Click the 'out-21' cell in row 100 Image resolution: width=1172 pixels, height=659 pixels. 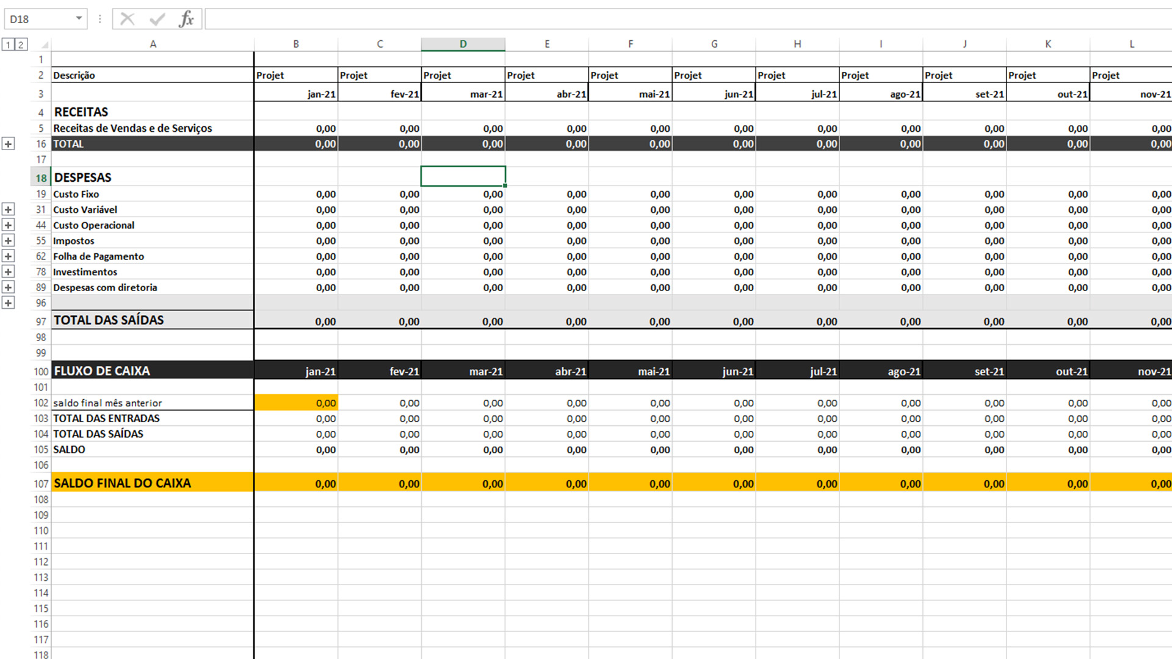click(1048, 371)
